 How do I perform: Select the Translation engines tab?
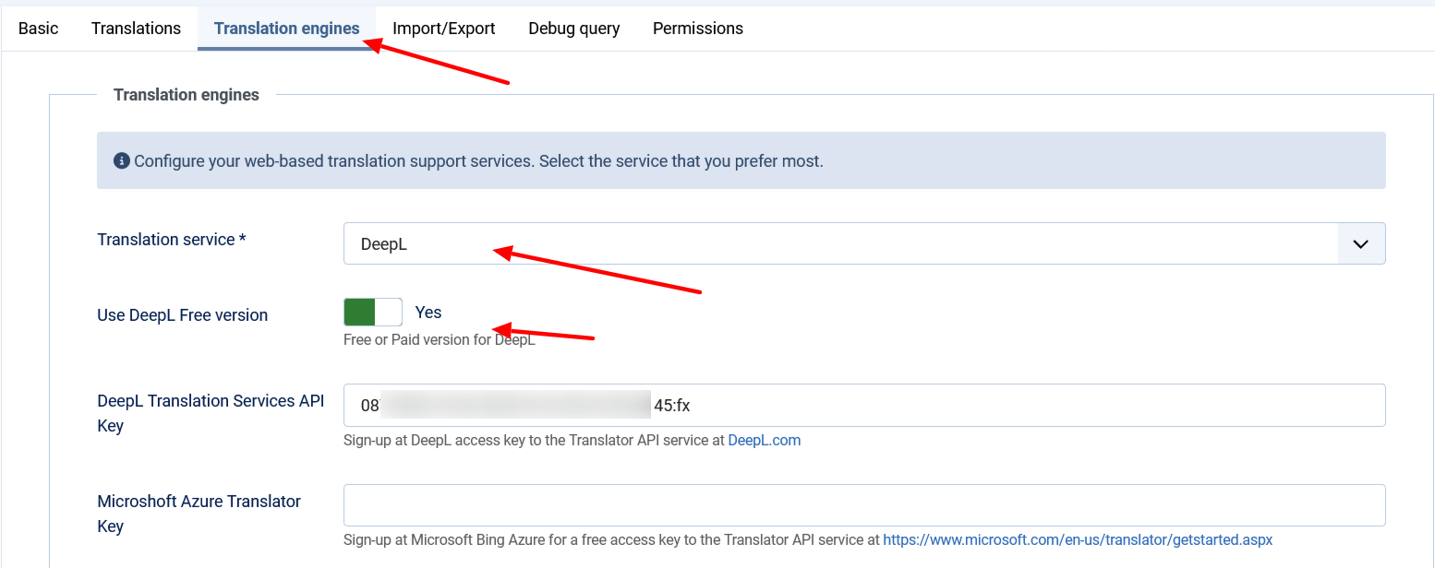[x=286, y=29]
